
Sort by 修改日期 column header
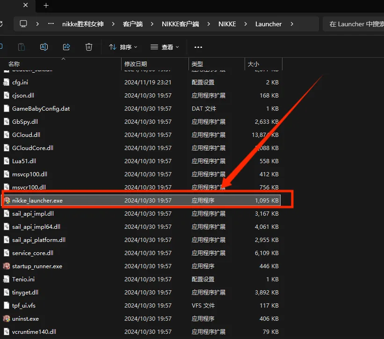tap(136, 64)
